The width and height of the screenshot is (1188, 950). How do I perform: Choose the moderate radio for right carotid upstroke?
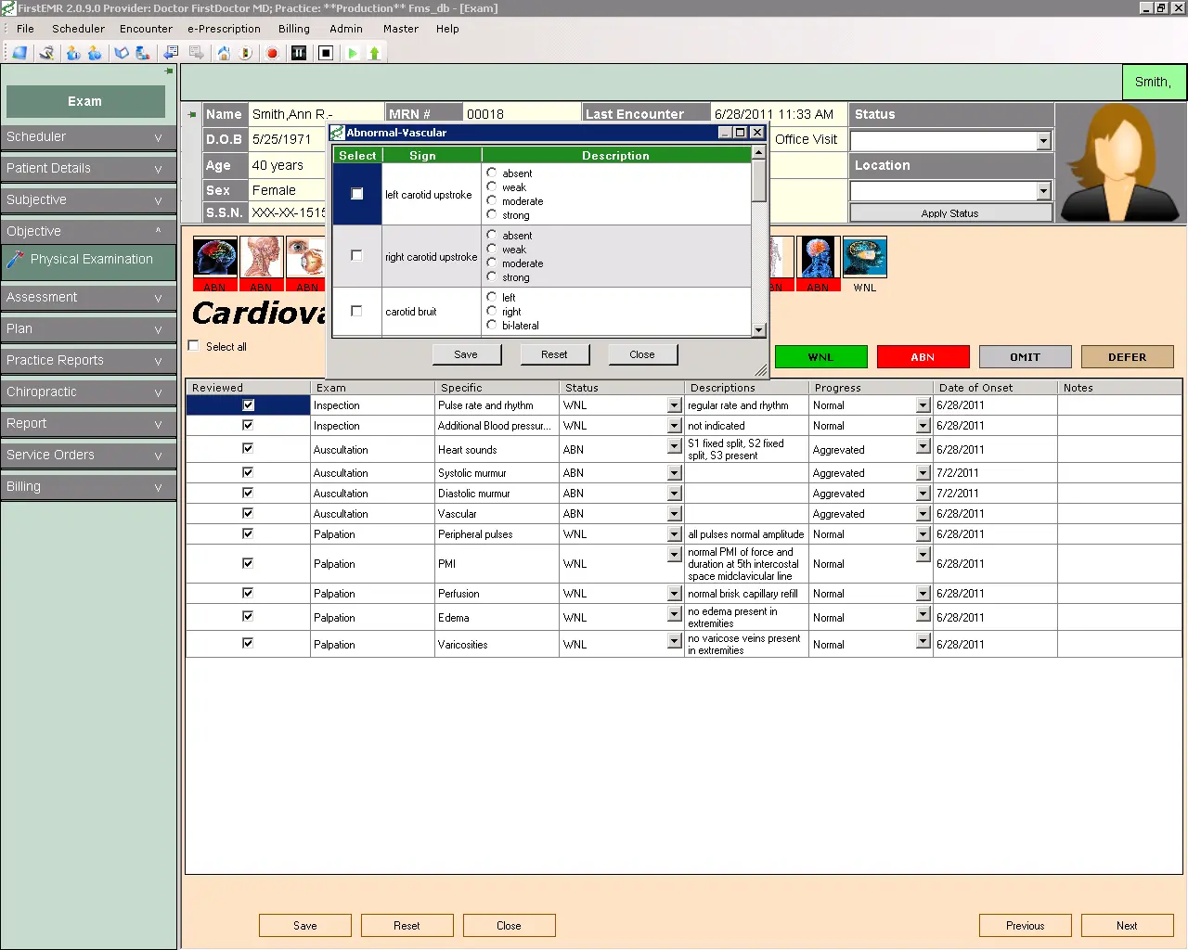tap(492, 263)
